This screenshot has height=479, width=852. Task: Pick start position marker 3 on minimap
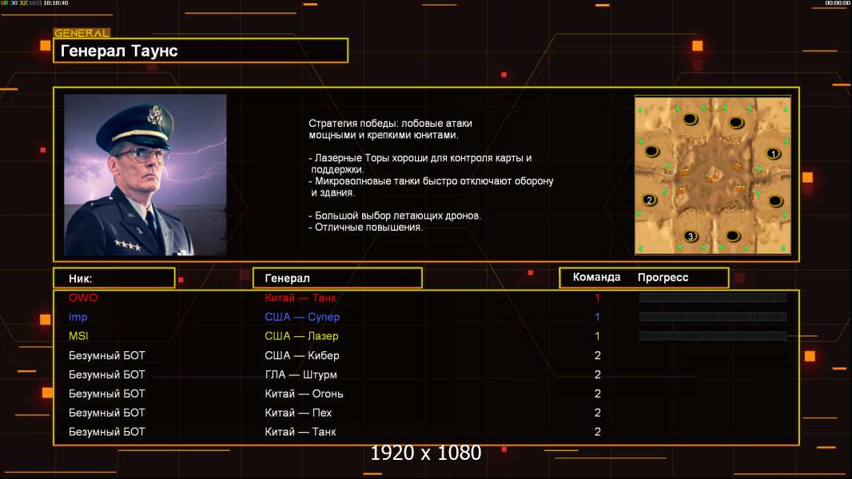click(x=691, y=236)
